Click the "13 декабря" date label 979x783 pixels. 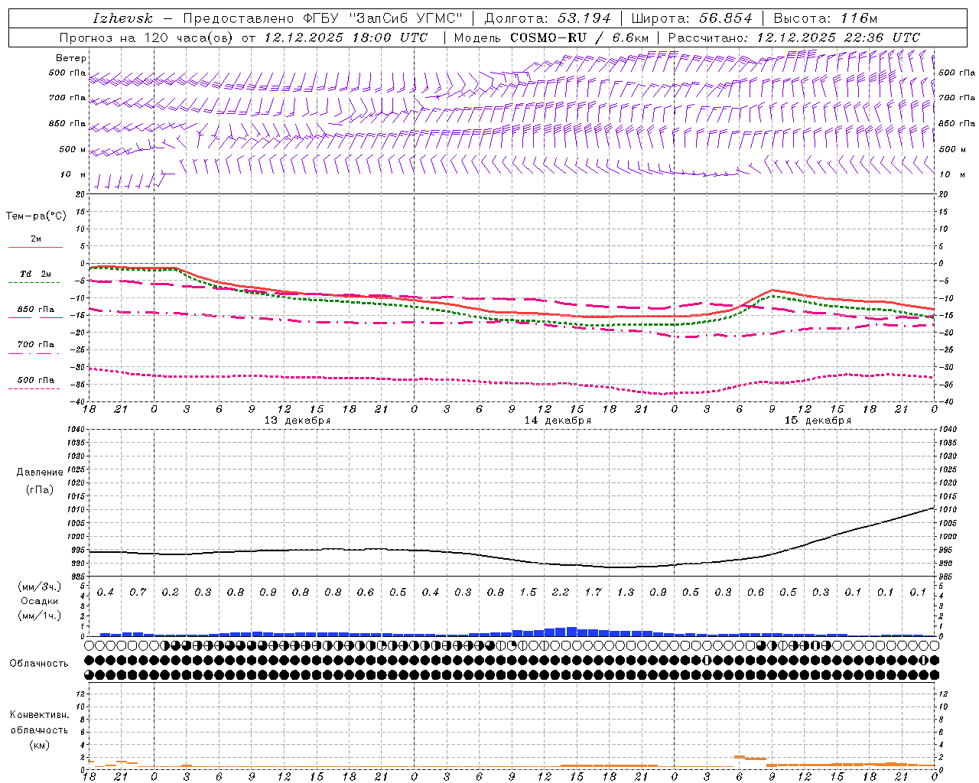pos(297,421)
